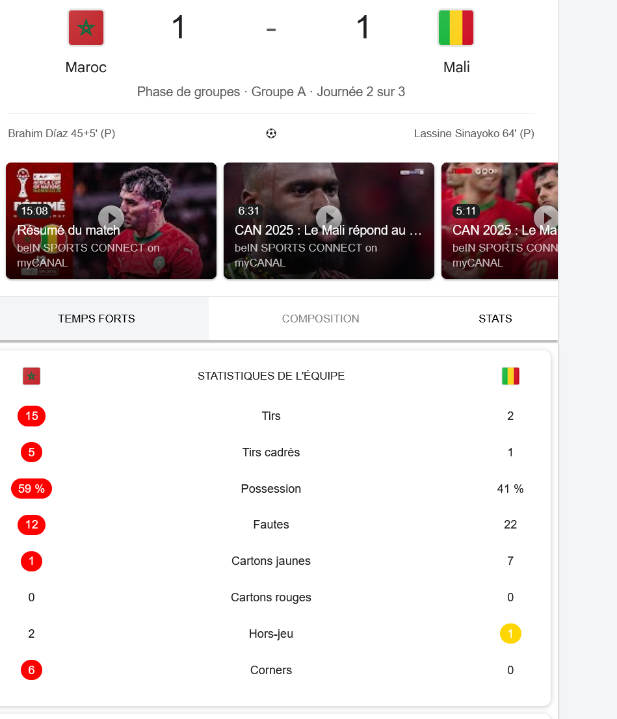
Task: Play the 5:11 CAN 2025 video
Action: [546, 217]
